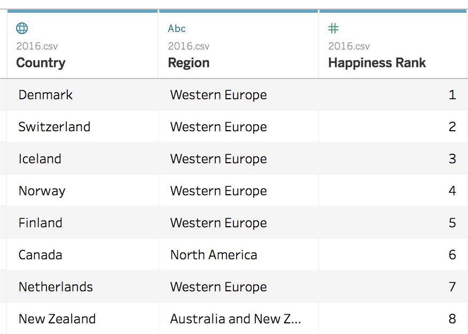Select the Finland cell
Screen dimensions: 468x334
[x=41, y=223]
